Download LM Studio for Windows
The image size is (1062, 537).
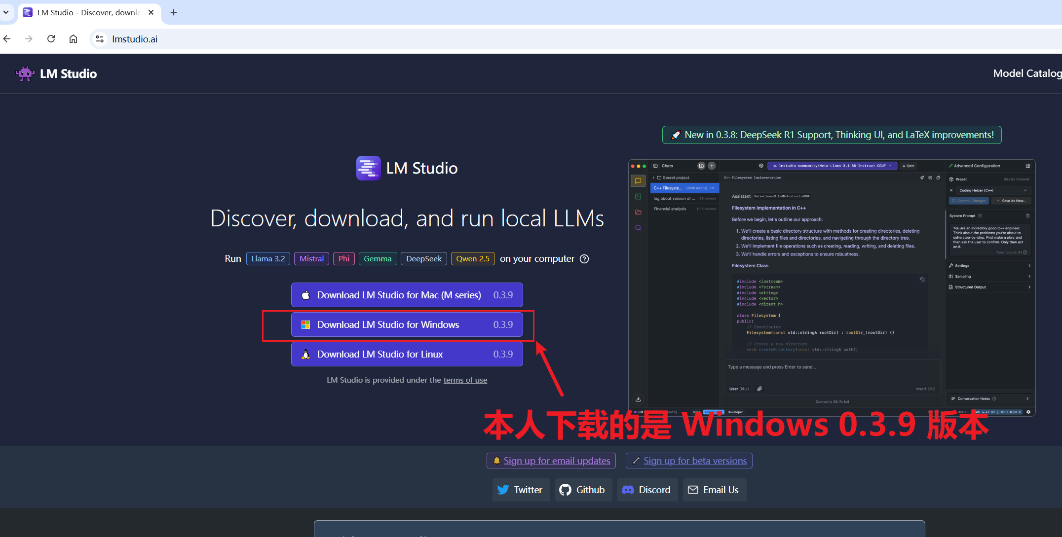point(407,324)
